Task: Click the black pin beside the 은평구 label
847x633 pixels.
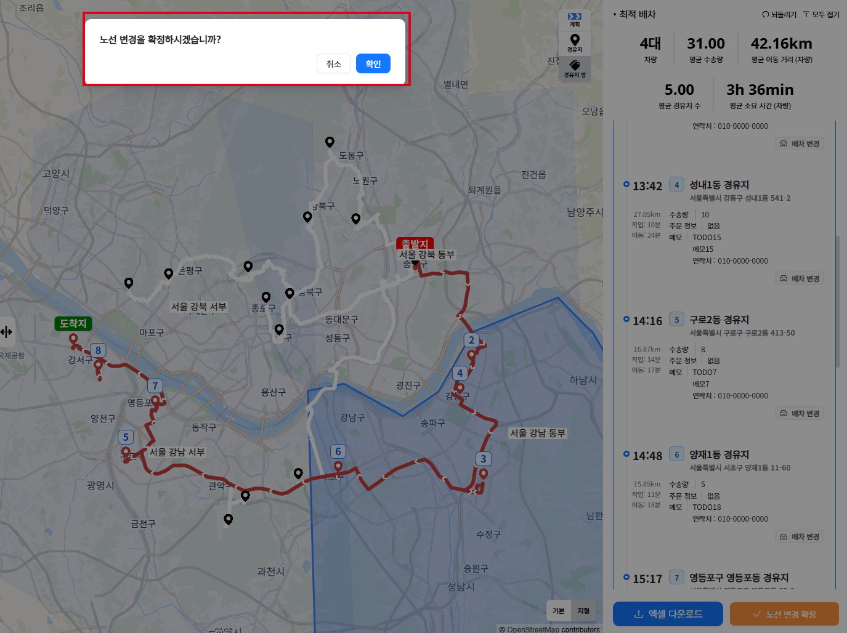Action: (x=168, y=274)
